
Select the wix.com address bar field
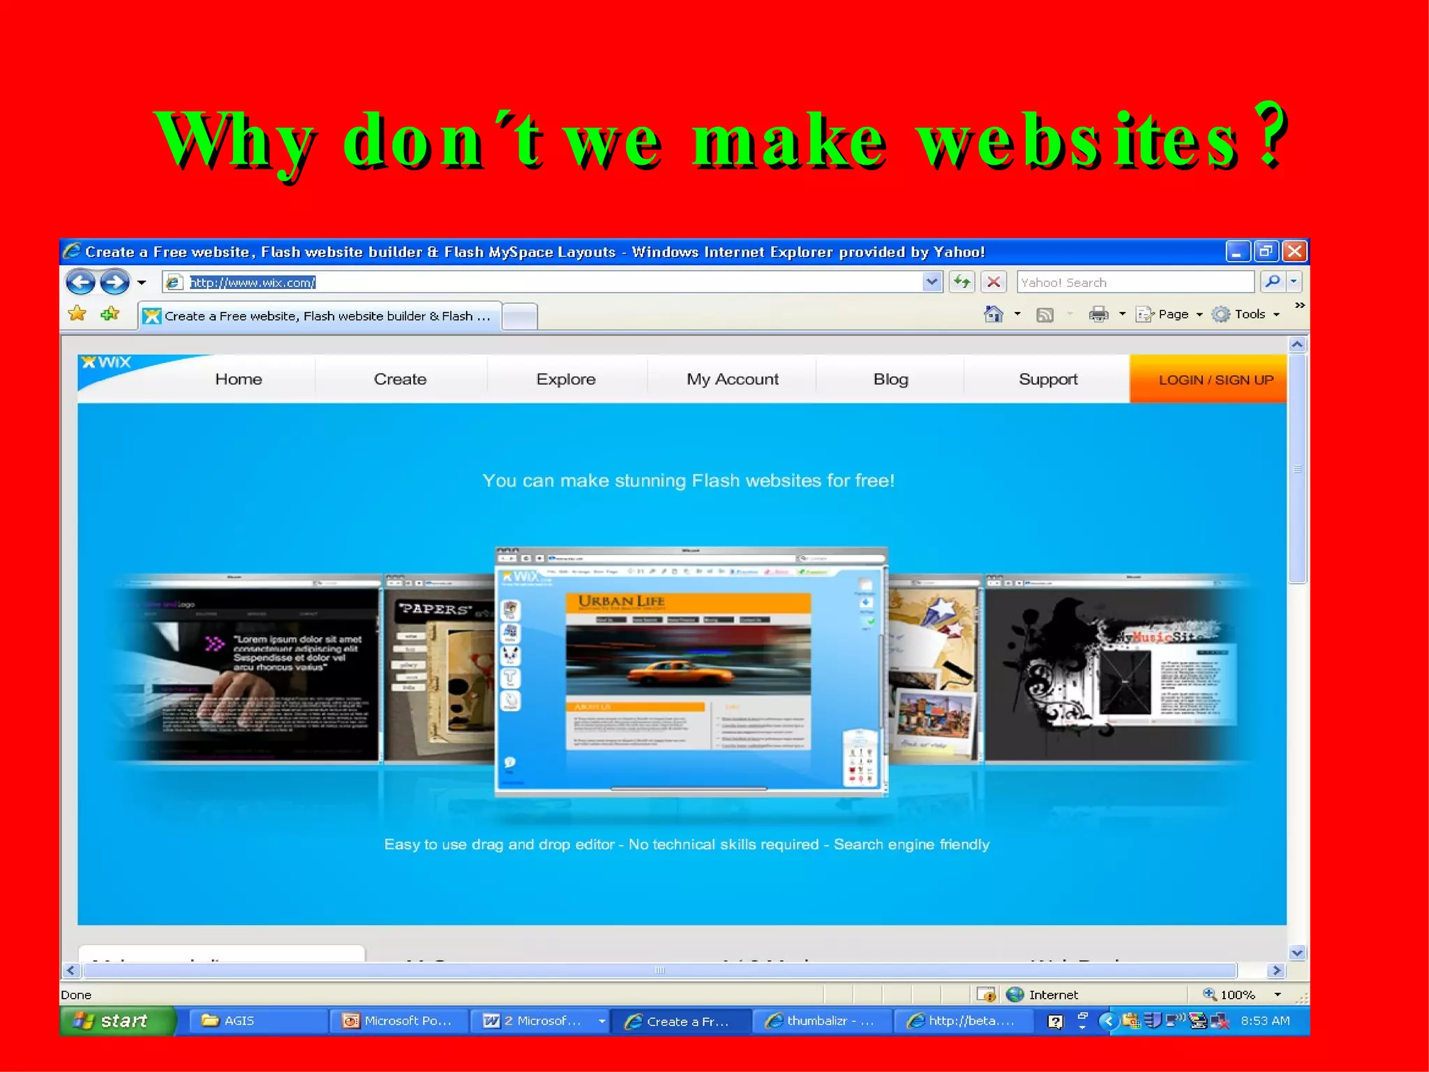pyautogui.click(x=543, y=282)
